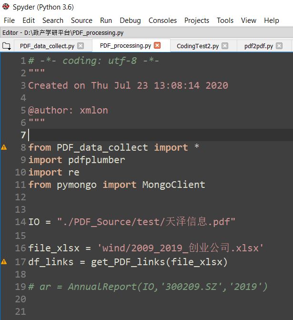Open the browse tabs folder icon

[7, 46]
